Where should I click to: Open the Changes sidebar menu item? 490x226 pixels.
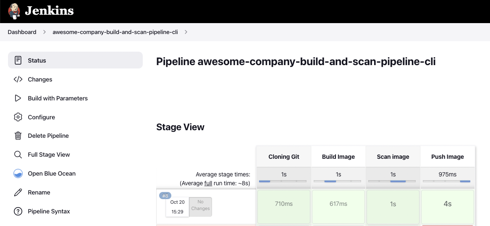[40, 79]
